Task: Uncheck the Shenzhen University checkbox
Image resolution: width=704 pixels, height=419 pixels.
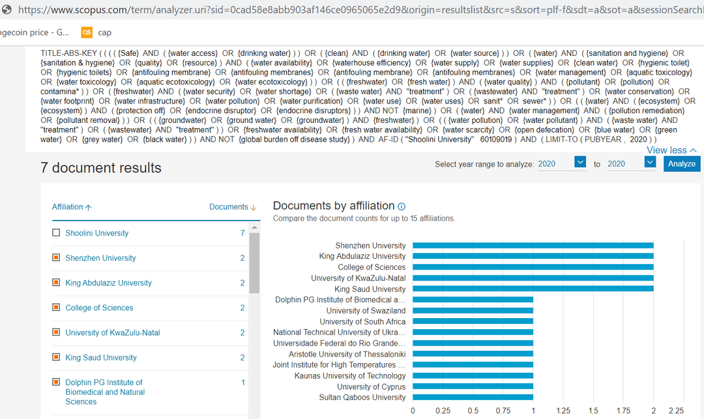Action: click(56, 257)
